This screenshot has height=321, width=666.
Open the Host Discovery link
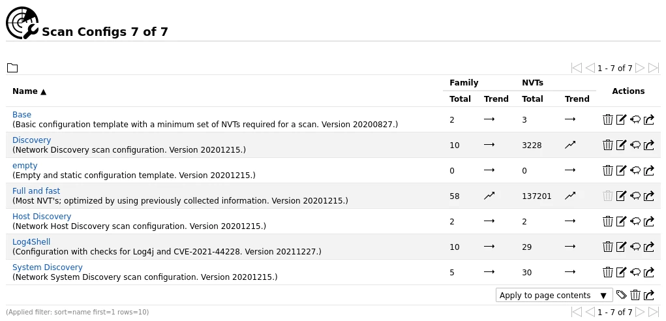click(x=42, y=217)
